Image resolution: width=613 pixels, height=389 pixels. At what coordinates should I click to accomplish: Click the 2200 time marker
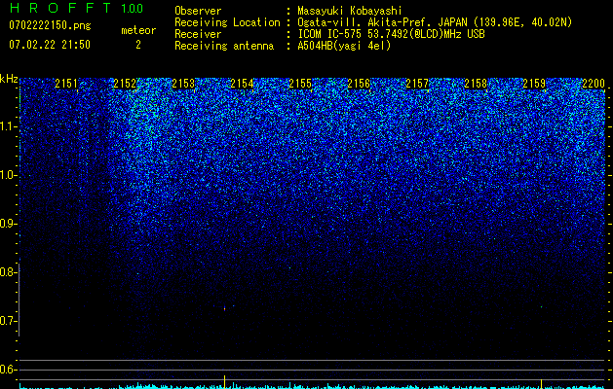594,83
